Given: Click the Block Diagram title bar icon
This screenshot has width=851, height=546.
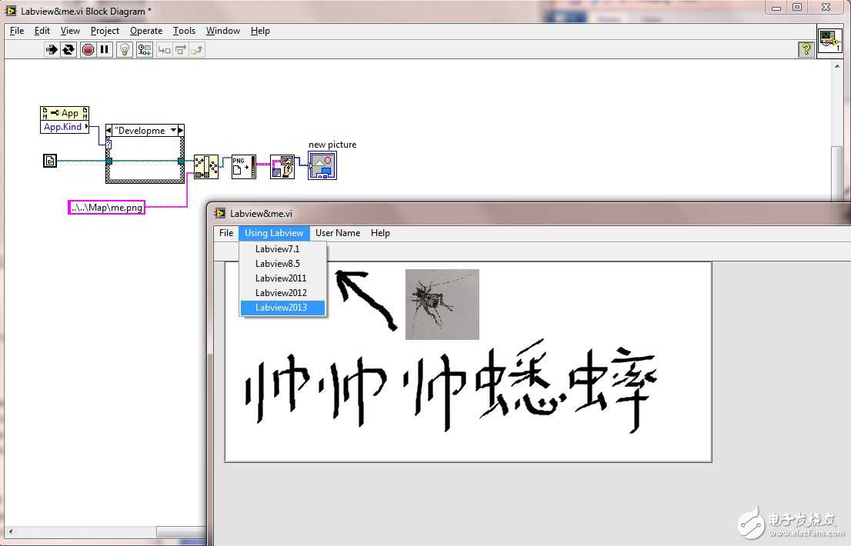Looking at the screenshot, I should click(x=10, y=11).
